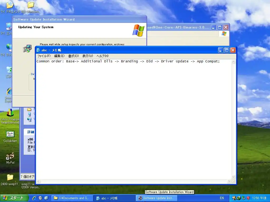Select the Internet Explorer desktop icon
Image resolution: width=270 pixels, height=202 pixels.
click(9, 95)
